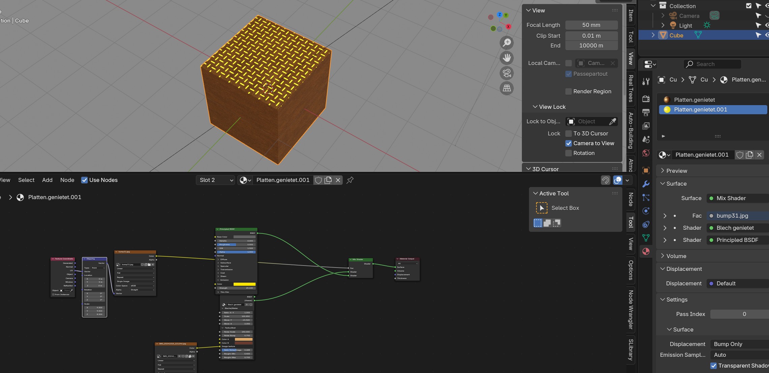Open the Slot 2 dropdown
The height and width of the screenshot is (373, 769).
[x=216, y=180]
